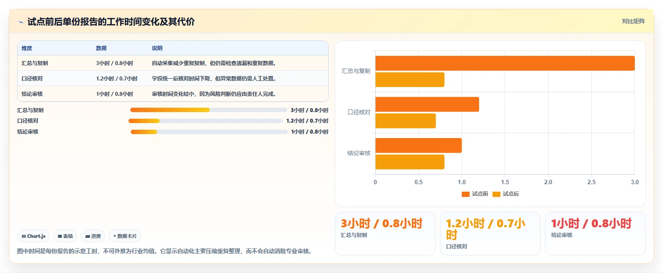Click the lightning icon beside the title
663x273 pixels.
coord(21,22)
